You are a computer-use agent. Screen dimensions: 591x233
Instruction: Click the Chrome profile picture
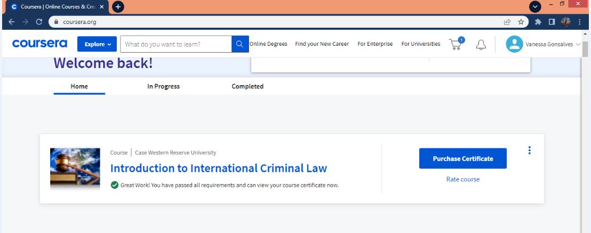565,22
